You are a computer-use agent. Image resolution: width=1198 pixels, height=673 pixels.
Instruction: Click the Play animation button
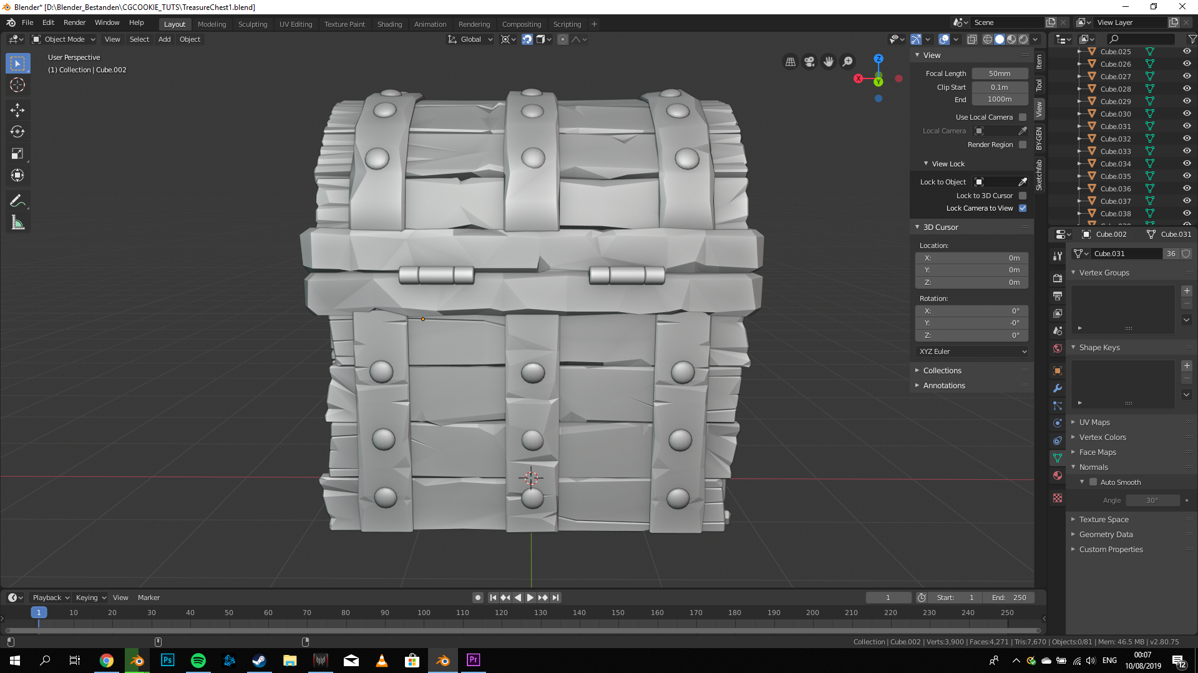click(x=530, y=598)
